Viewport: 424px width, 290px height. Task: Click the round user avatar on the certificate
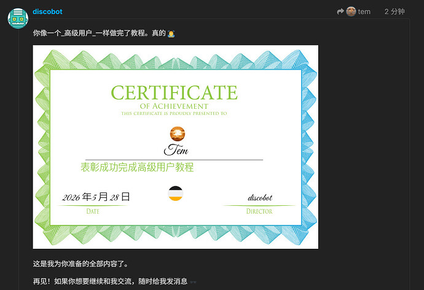point(178,134)
